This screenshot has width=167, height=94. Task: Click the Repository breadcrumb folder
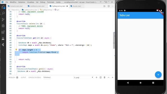[x=16, y=10]
